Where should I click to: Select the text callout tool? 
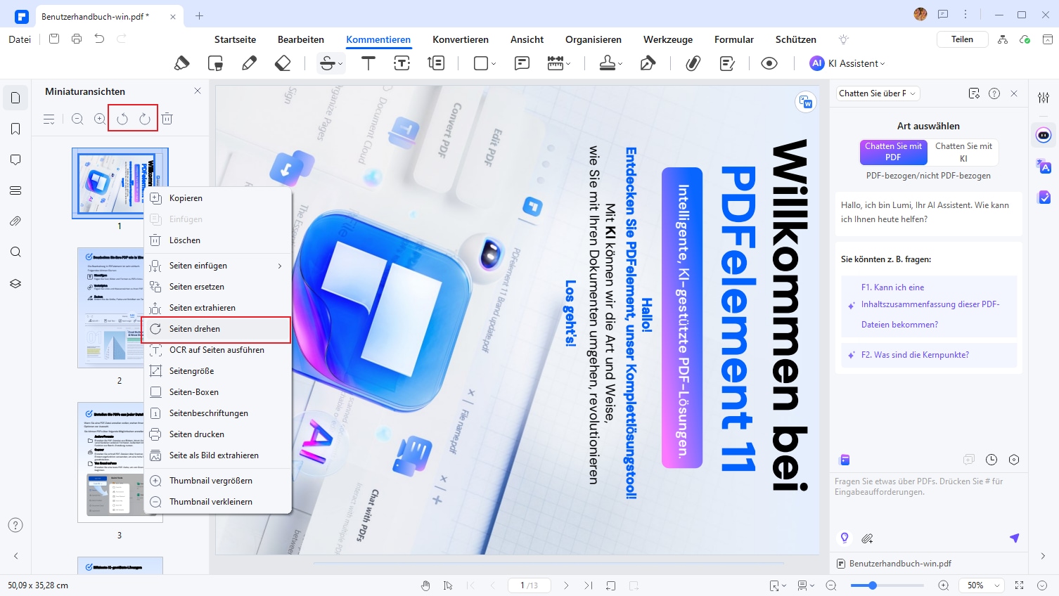[x=436, y=63]
